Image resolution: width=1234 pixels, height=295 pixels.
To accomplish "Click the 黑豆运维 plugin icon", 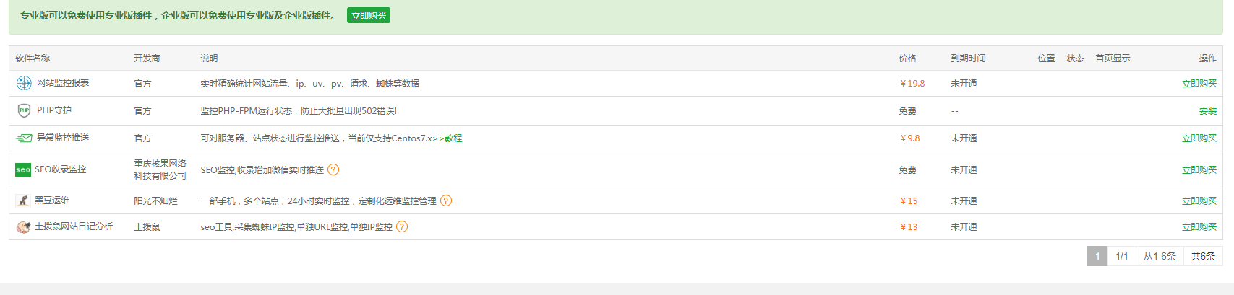I will tap(23, 201).
